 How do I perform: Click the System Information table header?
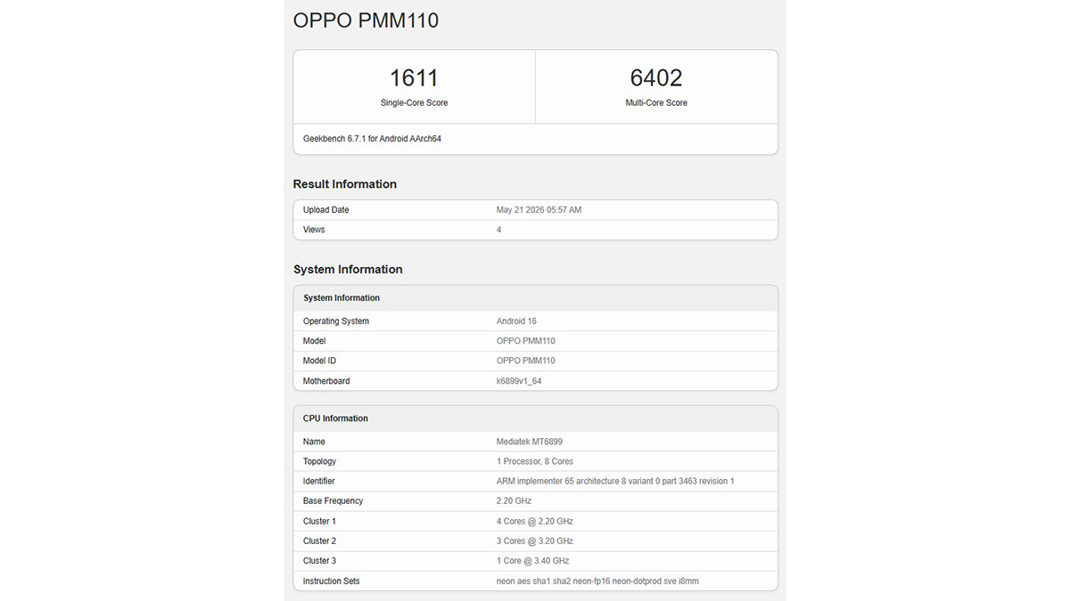342,298
